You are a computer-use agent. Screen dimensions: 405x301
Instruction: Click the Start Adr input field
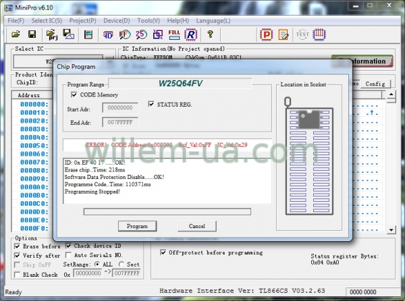point(120,108)
